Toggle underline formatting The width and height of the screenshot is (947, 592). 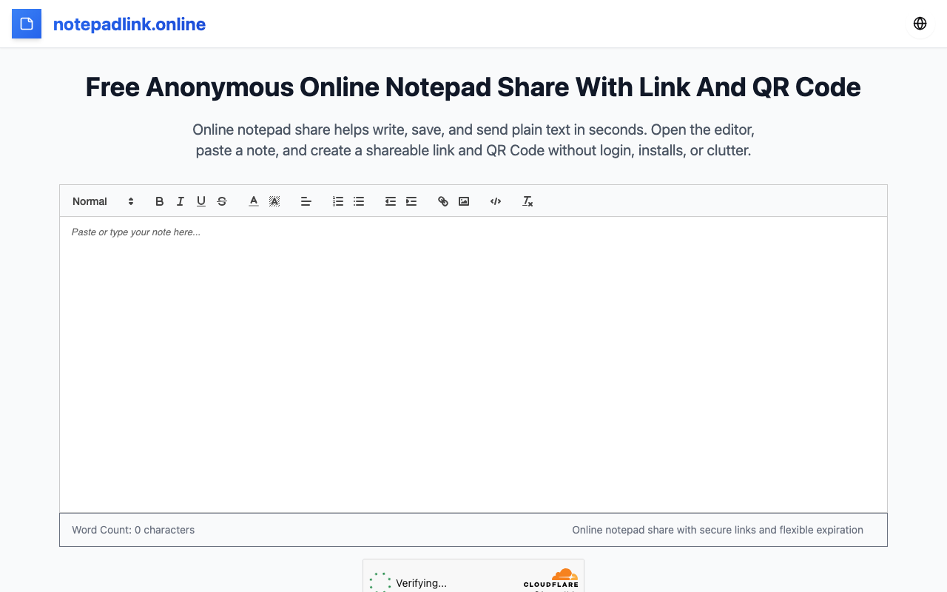[x=200, y=201]
